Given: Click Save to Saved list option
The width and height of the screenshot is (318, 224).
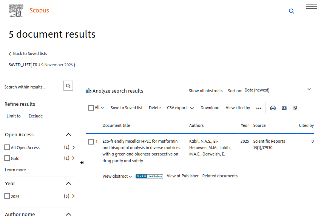Looking at the screenshot, I should point(126,108).
